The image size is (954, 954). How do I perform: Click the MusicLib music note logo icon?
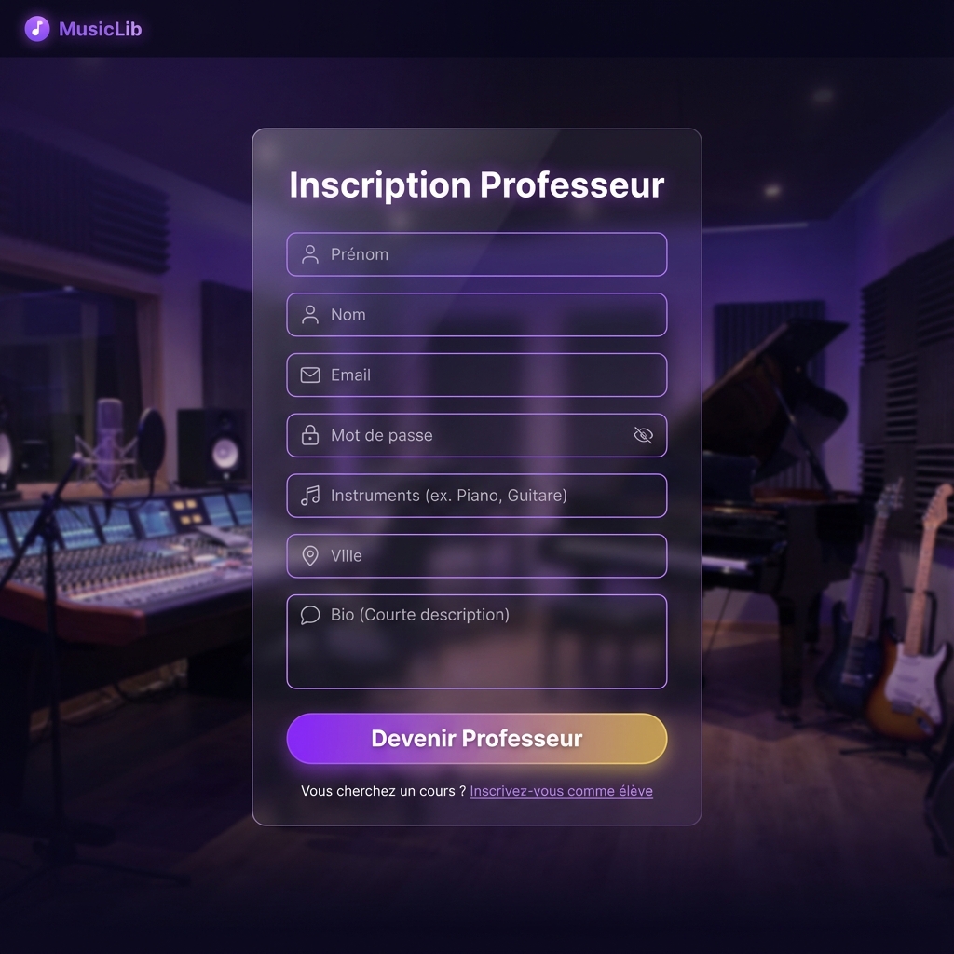pyautogui.click(x=37, y=29)
